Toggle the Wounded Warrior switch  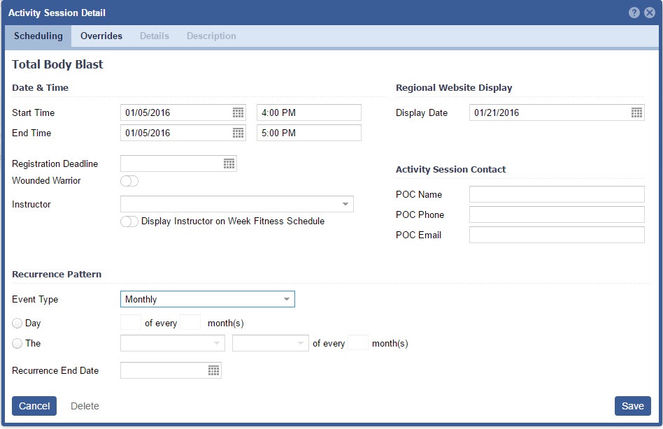129,181
